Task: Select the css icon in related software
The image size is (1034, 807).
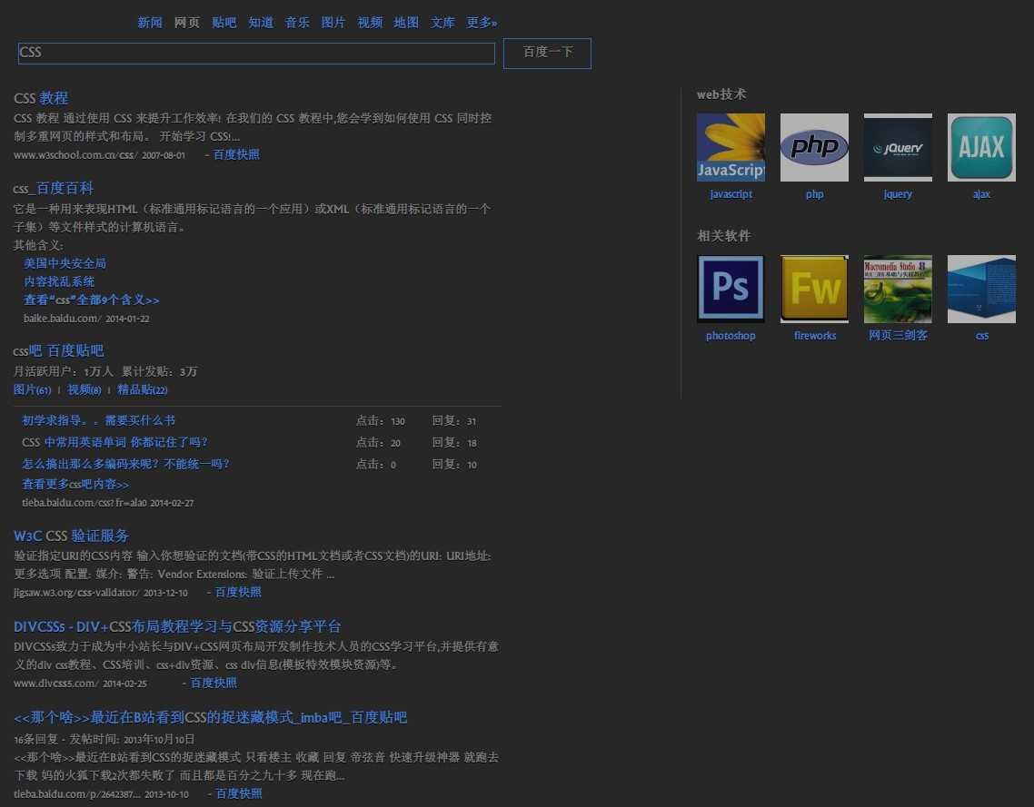Action: [981, 288]
